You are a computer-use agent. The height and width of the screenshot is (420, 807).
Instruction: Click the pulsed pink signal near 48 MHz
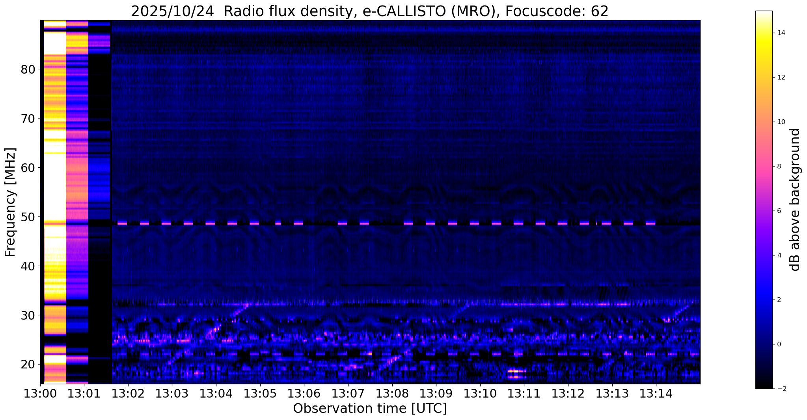254,223
